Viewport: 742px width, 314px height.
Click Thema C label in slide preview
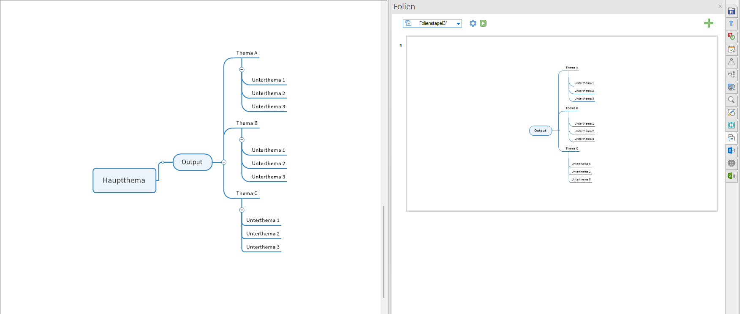[x=572, y=148]
